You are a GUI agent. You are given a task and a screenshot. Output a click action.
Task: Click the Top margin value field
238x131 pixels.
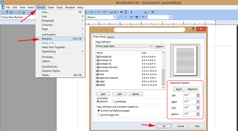tap(190, 108)
